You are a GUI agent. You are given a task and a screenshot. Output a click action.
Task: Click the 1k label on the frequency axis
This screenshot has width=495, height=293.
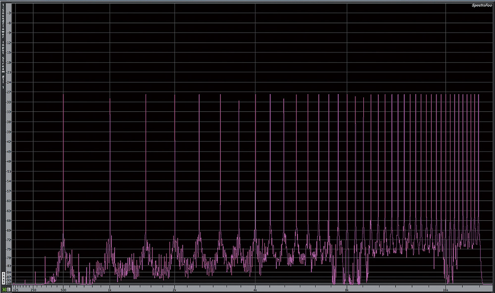click(110, 289)
